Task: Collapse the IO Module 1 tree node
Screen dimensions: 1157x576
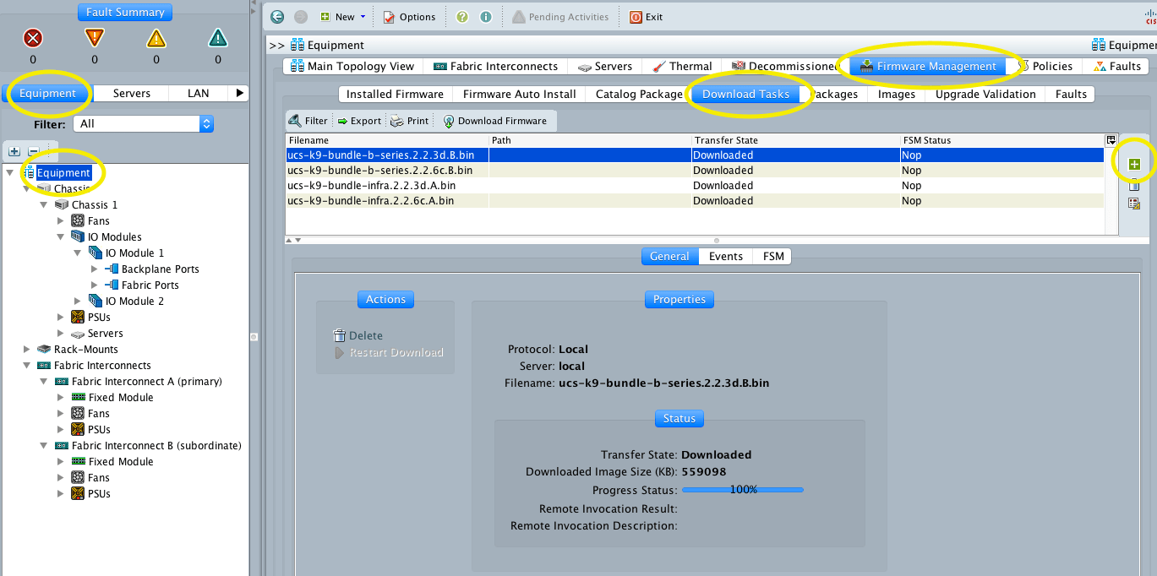Action: (78, 253)
